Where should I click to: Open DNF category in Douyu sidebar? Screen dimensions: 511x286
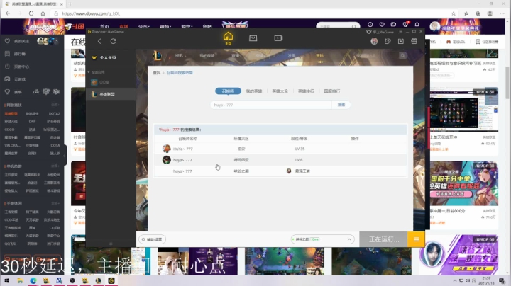pyautogui.click(x=32, y=122)
